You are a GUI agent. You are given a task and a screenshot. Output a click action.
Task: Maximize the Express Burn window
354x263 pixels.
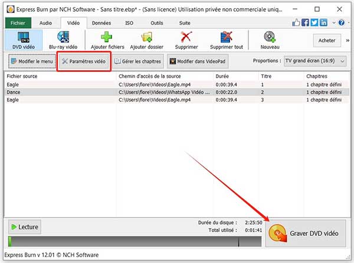[x=317, y=9]
